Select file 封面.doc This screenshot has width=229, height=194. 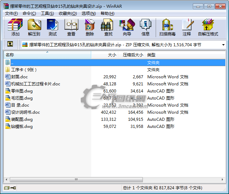pos(19,77)
